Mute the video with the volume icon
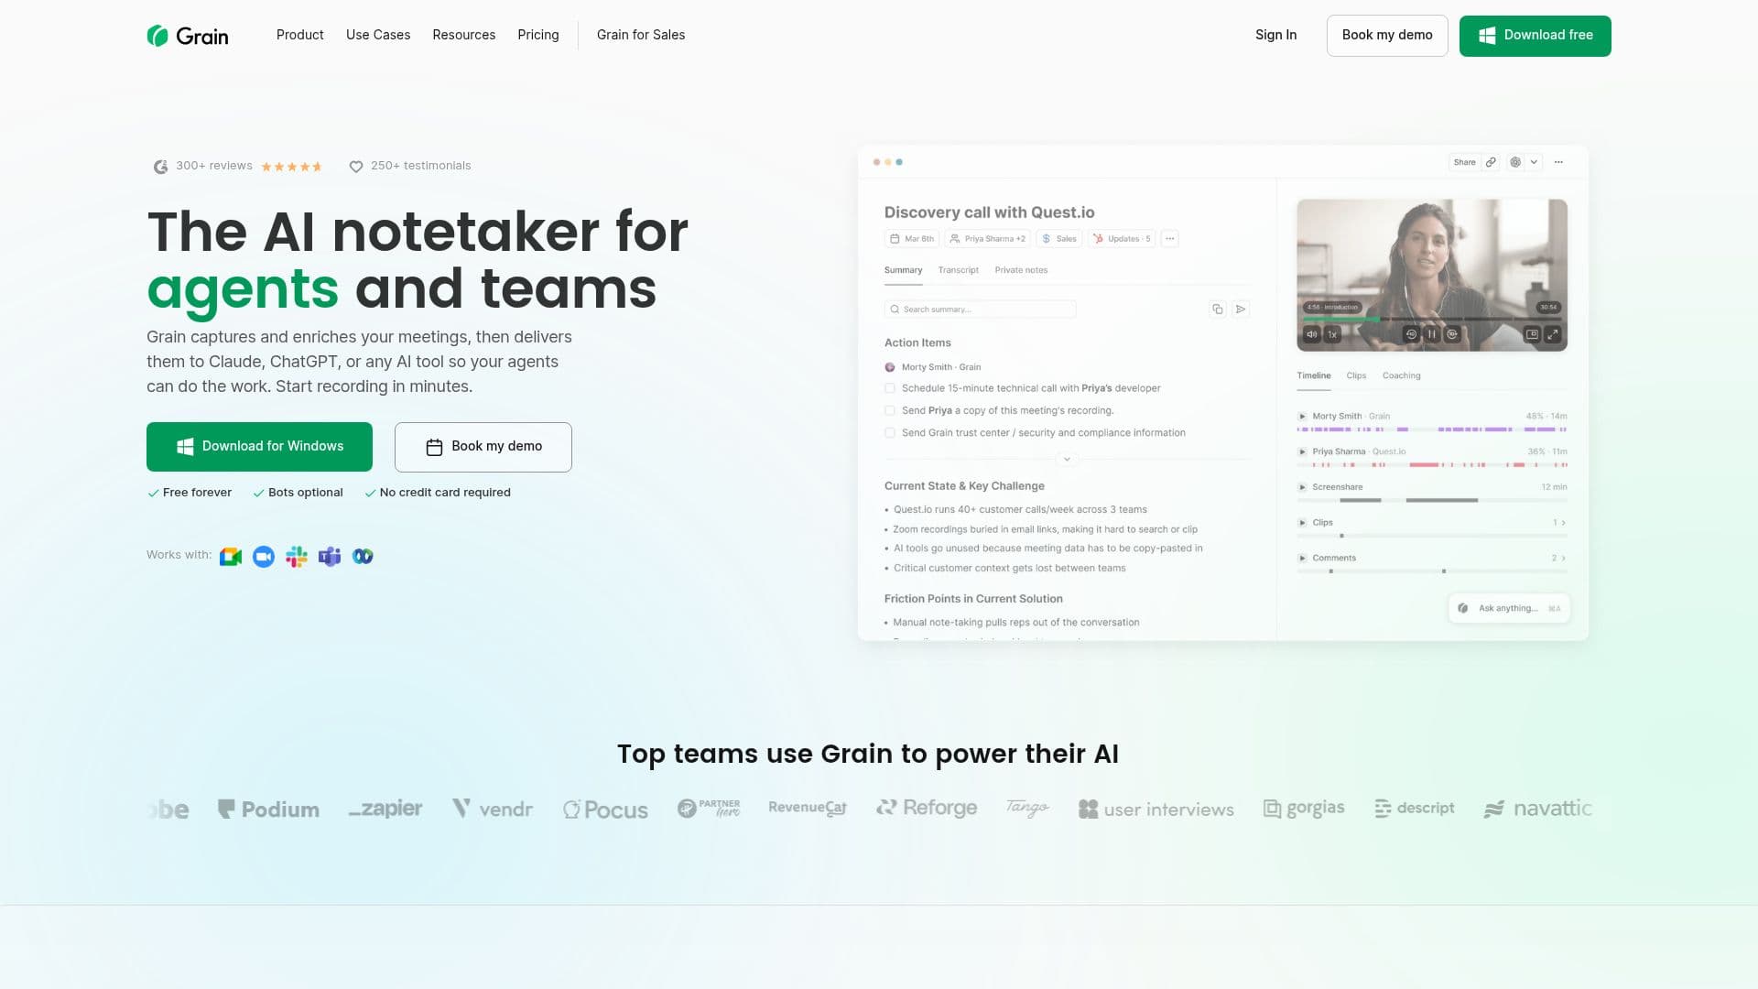 (1311, 334)
